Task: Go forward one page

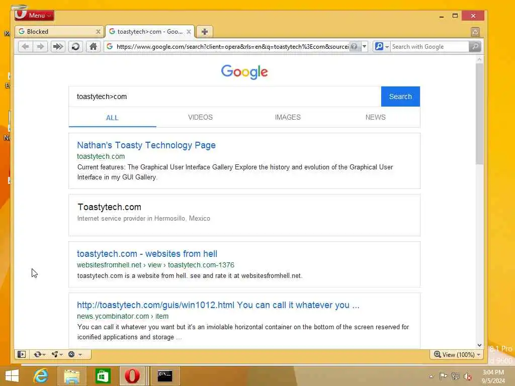Action: pyautogui.click(x=40, y=47)
